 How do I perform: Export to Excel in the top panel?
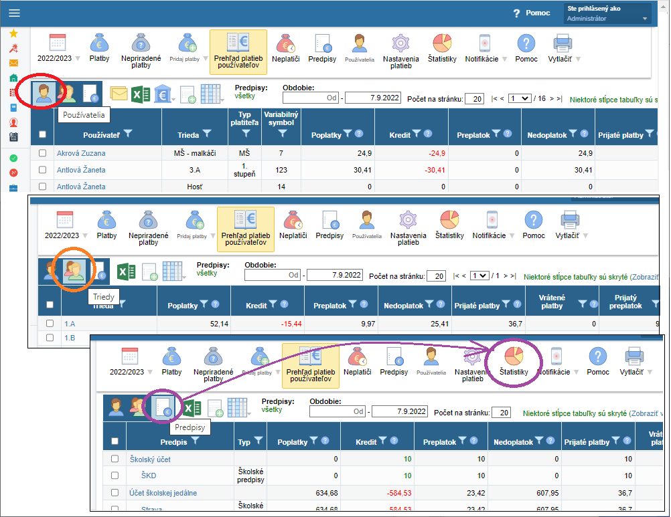pos(141,94)
